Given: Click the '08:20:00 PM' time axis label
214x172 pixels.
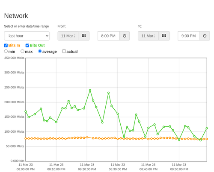Looking at the screenshot, I should coord(87,169).
